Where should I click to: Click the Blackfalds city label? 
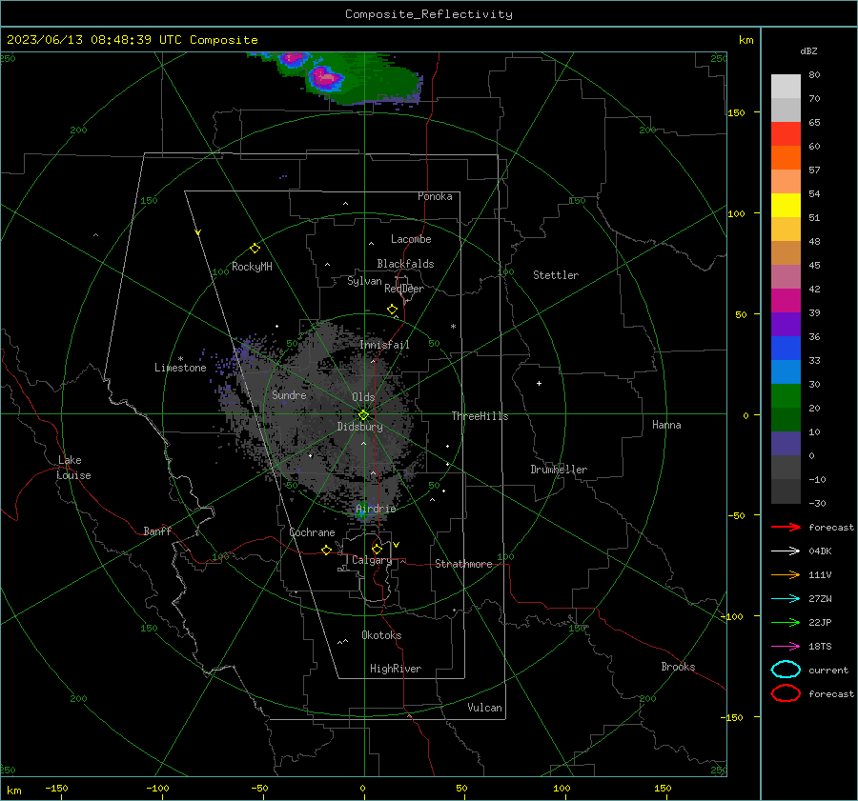(405, 264)
